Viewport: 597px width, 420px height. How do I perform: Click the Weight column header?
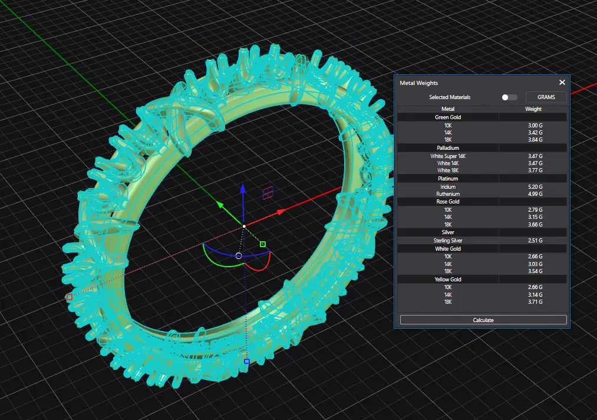533,109
